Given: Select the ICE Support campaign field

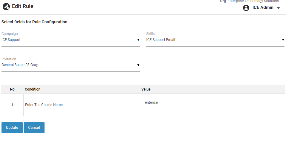Looking at the screenshot, I should 69,40.
